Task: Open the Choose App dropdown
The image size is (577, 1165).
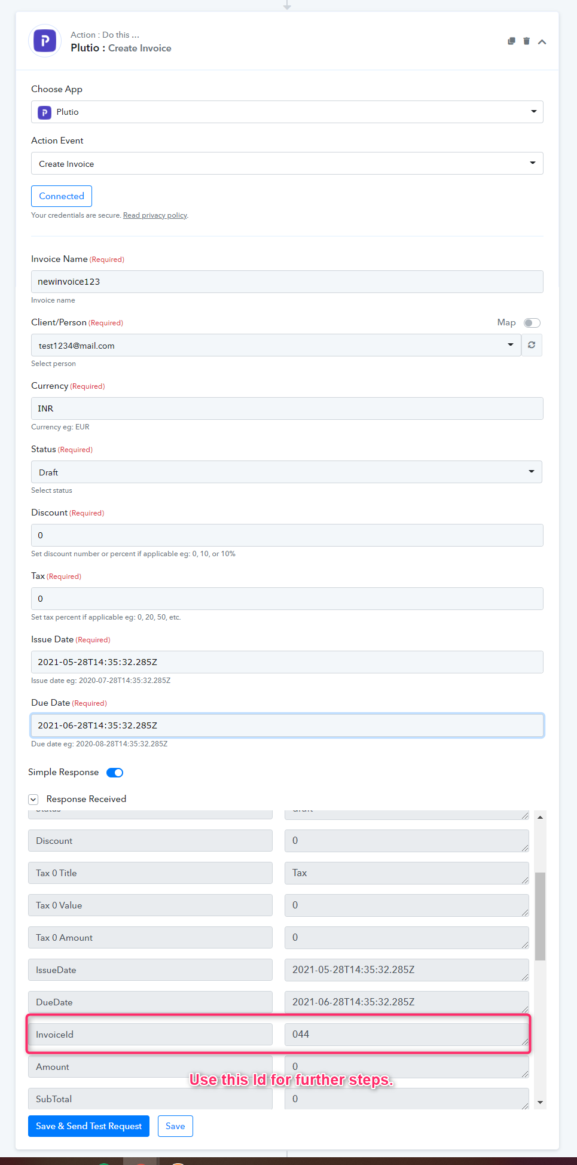Action: pos(287,112)
